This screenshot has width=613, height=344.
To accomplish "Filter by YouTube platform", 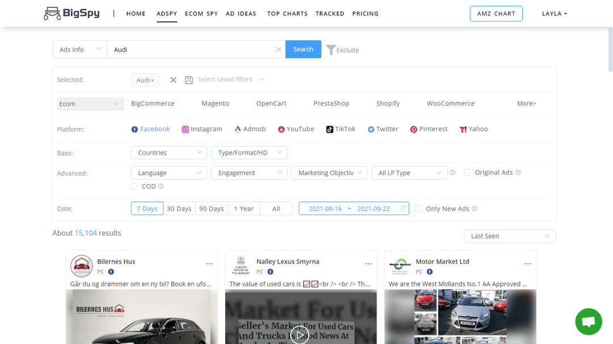I will (x=296, y=129).
